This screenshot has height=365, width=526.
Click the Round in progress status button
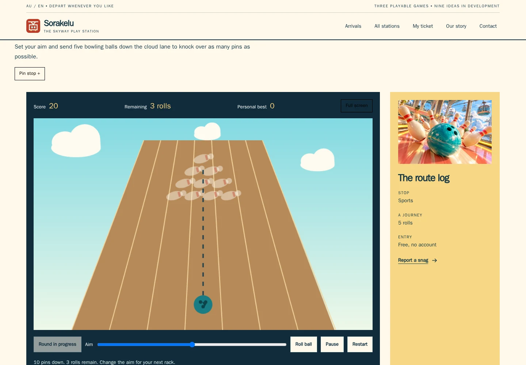(x=57, y=344)
